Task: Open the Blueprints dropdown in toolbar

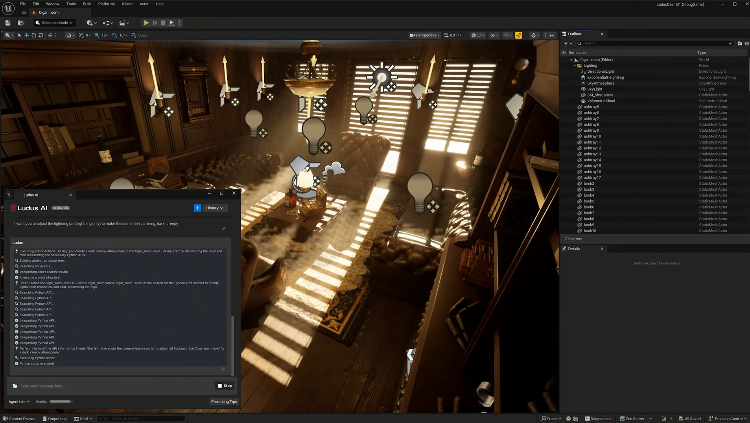Action: (x=107, y=23)
